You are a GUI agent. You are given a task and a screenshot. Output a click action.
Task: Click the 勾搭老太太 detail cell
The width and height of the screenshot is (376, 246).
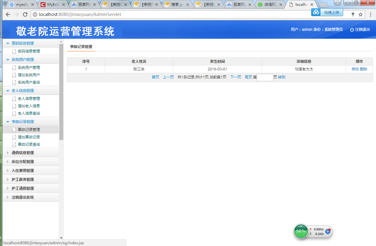pyautogui.click(x=304, y=69)
